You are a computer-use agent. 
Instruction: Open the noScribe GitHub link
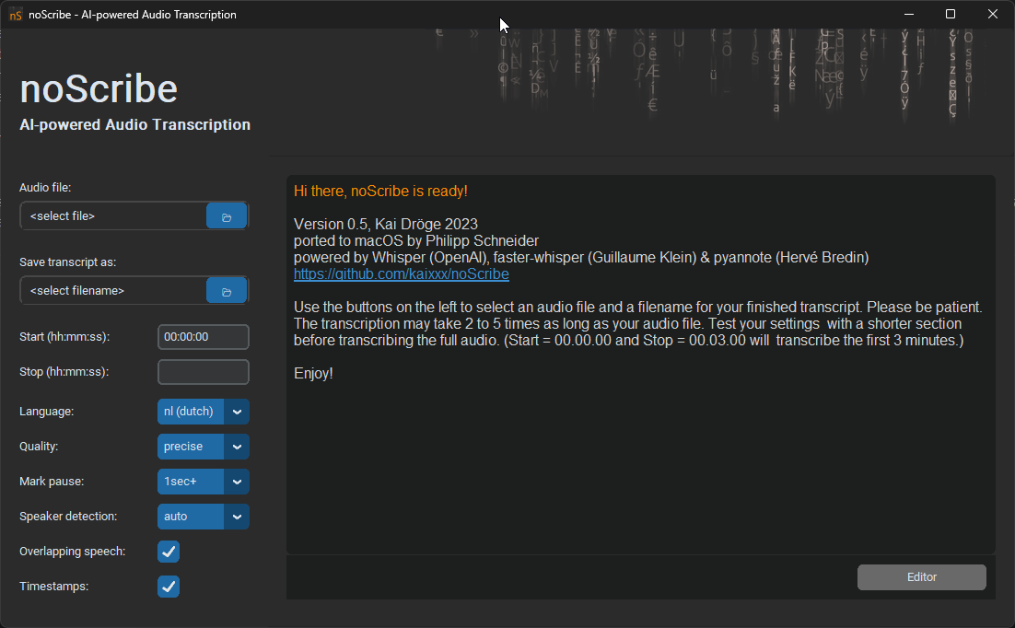coord(401,274)
